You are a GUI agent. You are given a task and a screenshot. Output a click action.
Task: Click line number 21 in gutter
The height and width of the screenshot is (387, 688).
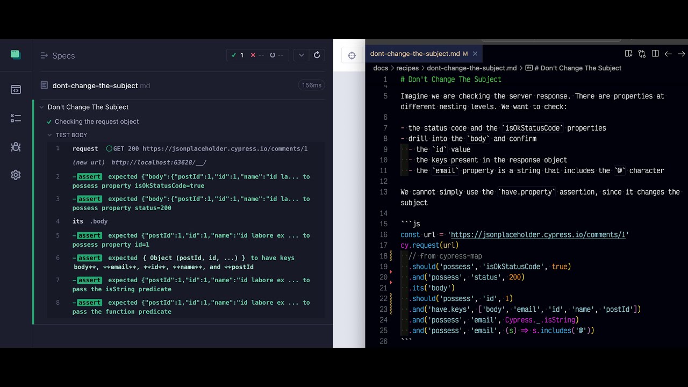pyautogui.click(x=383, y=288)
